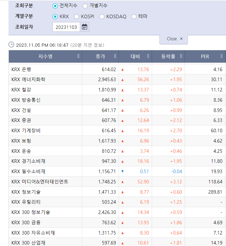Click the closing price 1,810.99
Screen dimensions: 226x246
tap(107, 90)
